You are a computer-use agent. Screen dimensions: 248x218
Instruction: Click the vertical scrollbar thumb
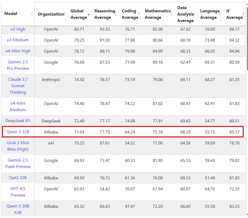point(247,38)
